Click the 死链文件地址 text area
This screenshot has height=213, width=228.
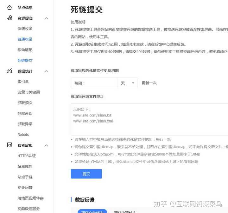[x=149, y=119]
